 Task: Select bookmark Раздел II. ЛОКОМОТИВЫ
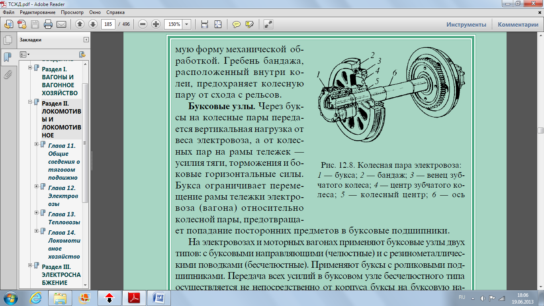pos(61,119)
